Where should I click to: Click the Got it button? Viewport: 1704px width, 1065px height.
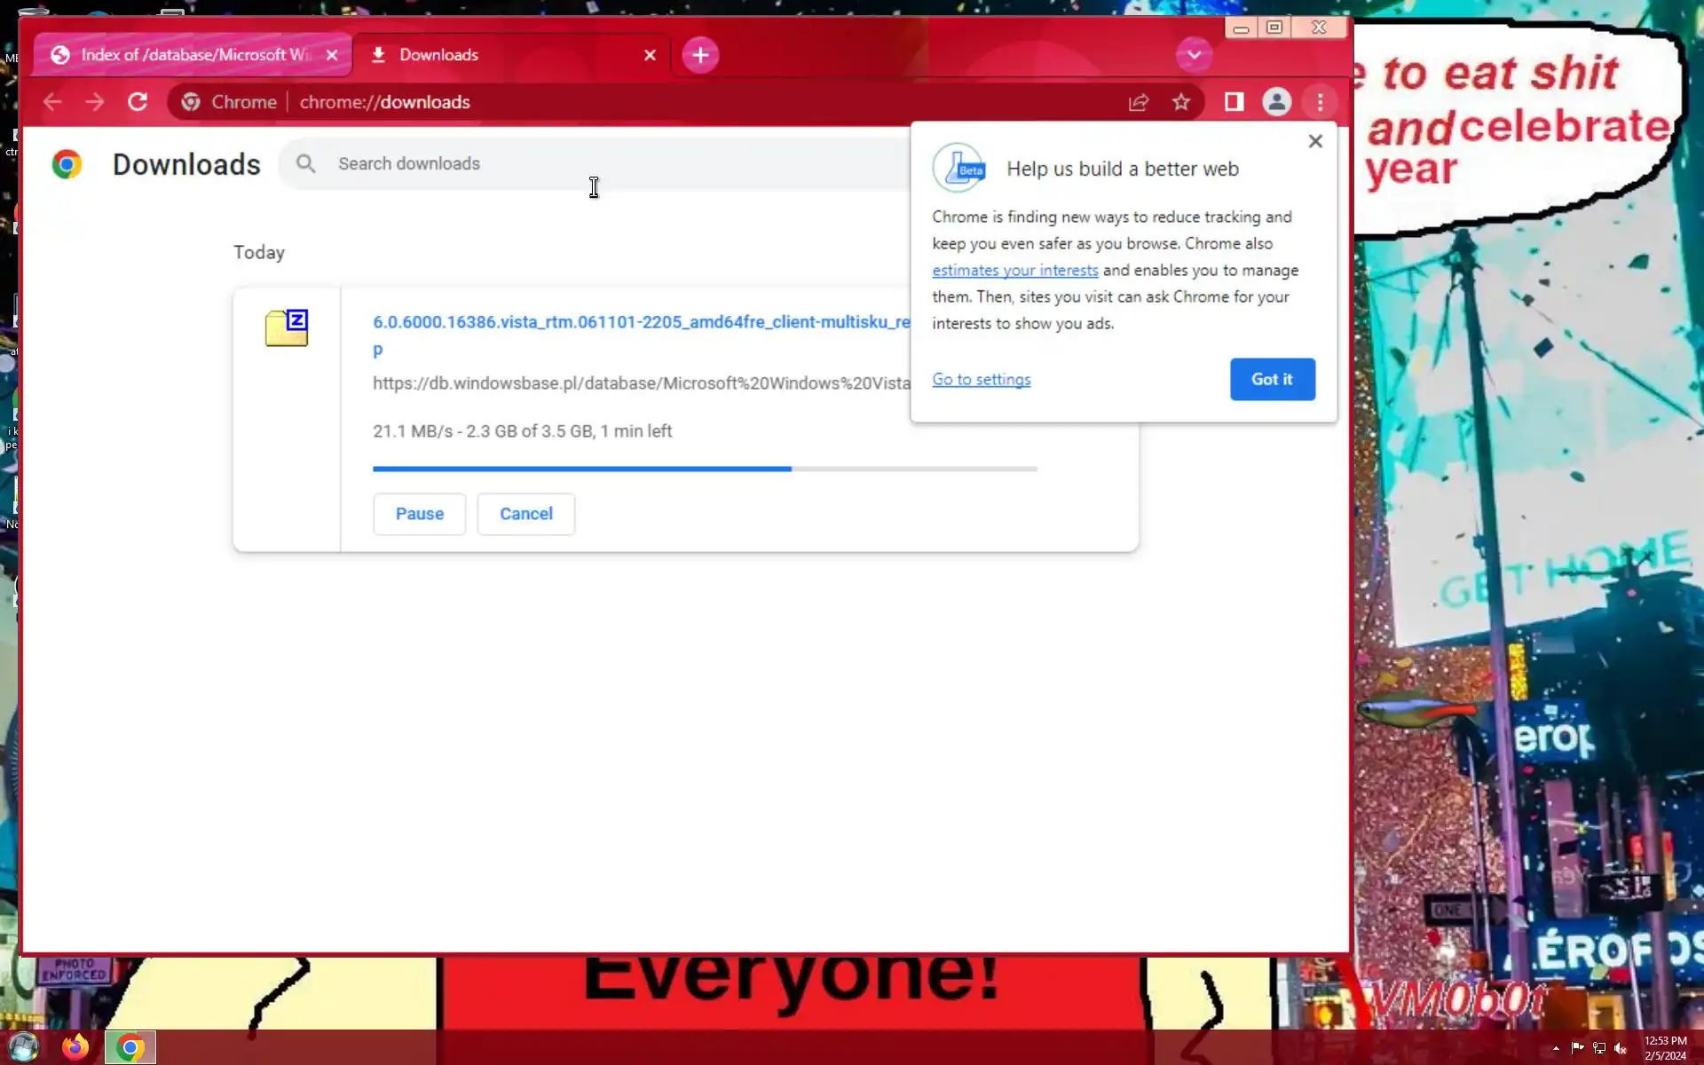(1272, 379)
